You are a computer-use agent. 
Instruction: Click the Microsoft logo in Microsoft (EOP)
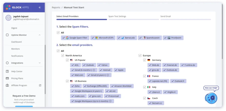click(97, 38)
